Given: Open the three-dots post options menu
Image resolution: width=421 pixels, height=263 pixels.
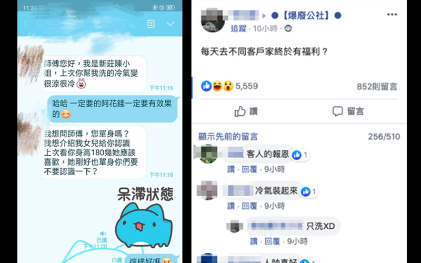Looking at the screenshot, I should 392,15.
